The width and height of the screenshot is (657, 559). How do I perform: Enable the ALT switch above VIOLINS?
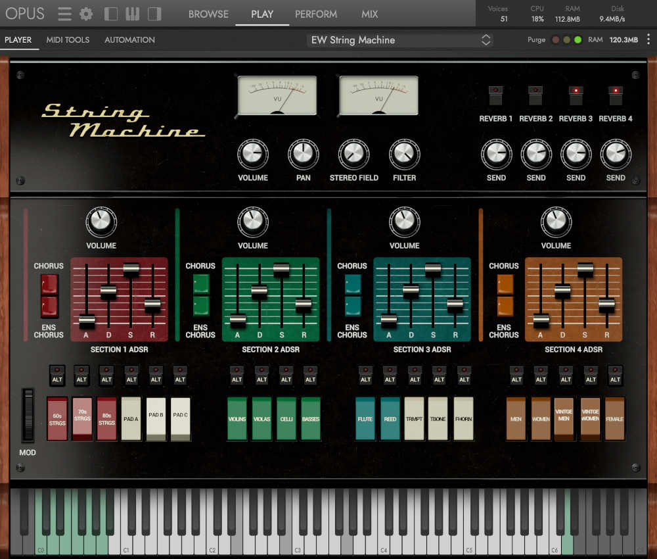coord(237,376)
